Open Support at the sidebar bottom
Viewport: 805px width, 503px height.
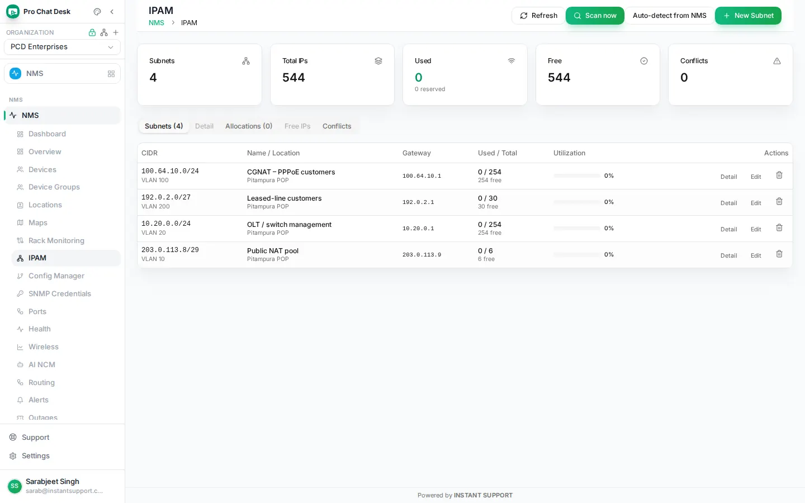point(62,438)
